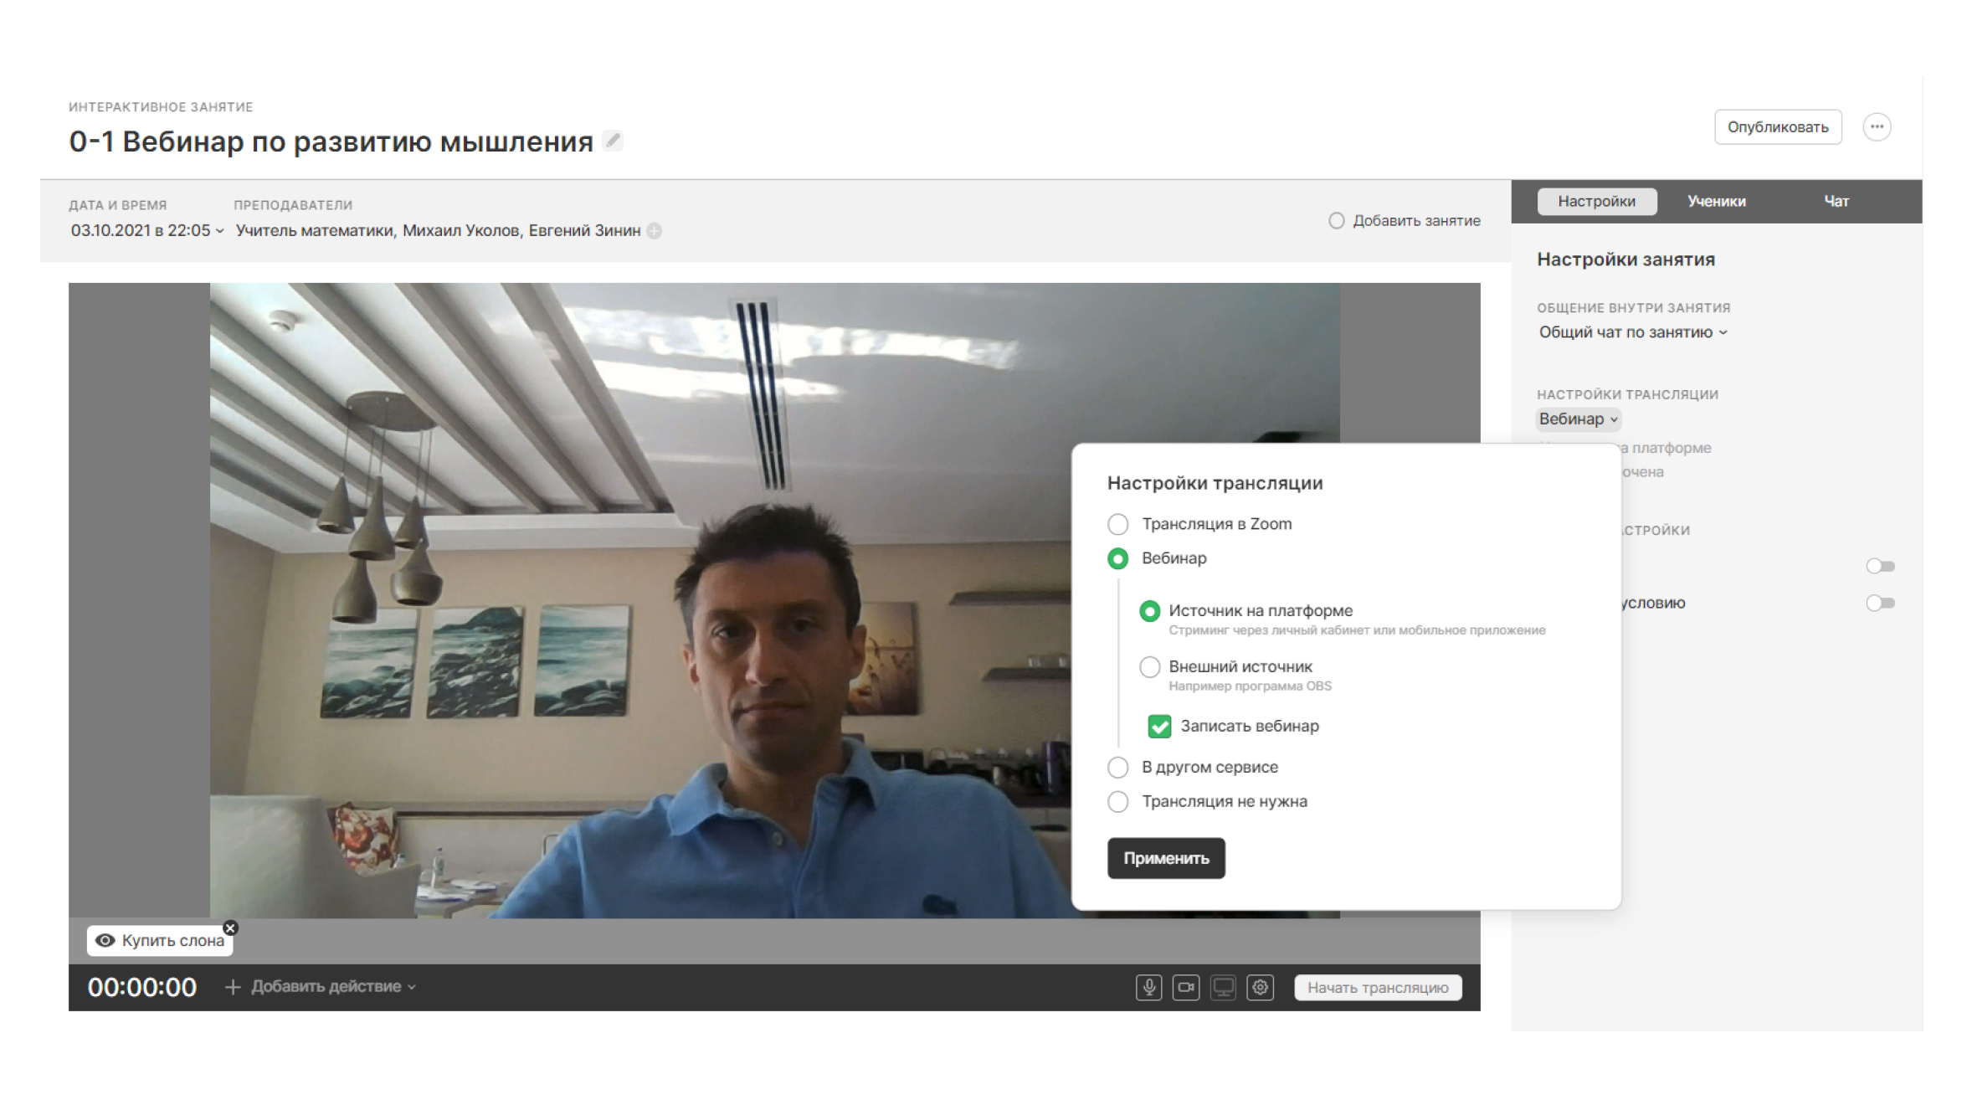Select 'Трансляция не нужна' radio option
Image resolution: width=1962 pixels, height=1105 pixels.
[x=1118, y=801]
